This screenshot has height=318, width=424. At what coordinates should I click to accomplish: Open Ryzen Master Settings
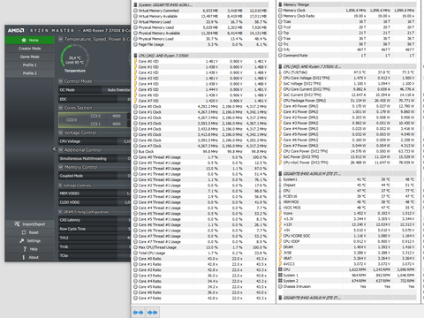30,241
